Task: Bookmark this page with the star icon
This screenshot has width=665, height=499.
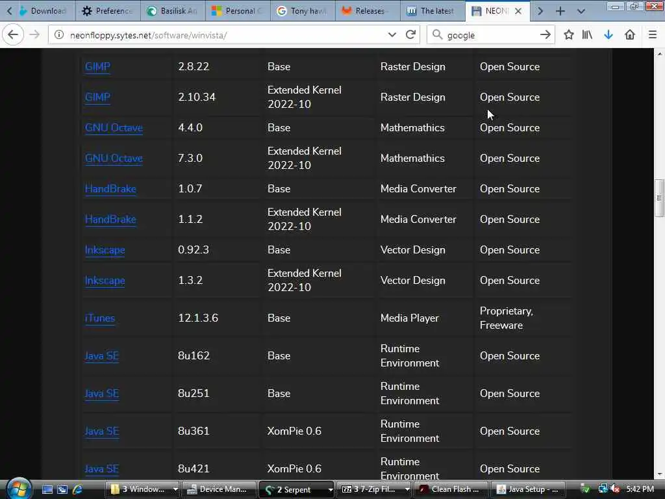Action: tap(569, 35)
